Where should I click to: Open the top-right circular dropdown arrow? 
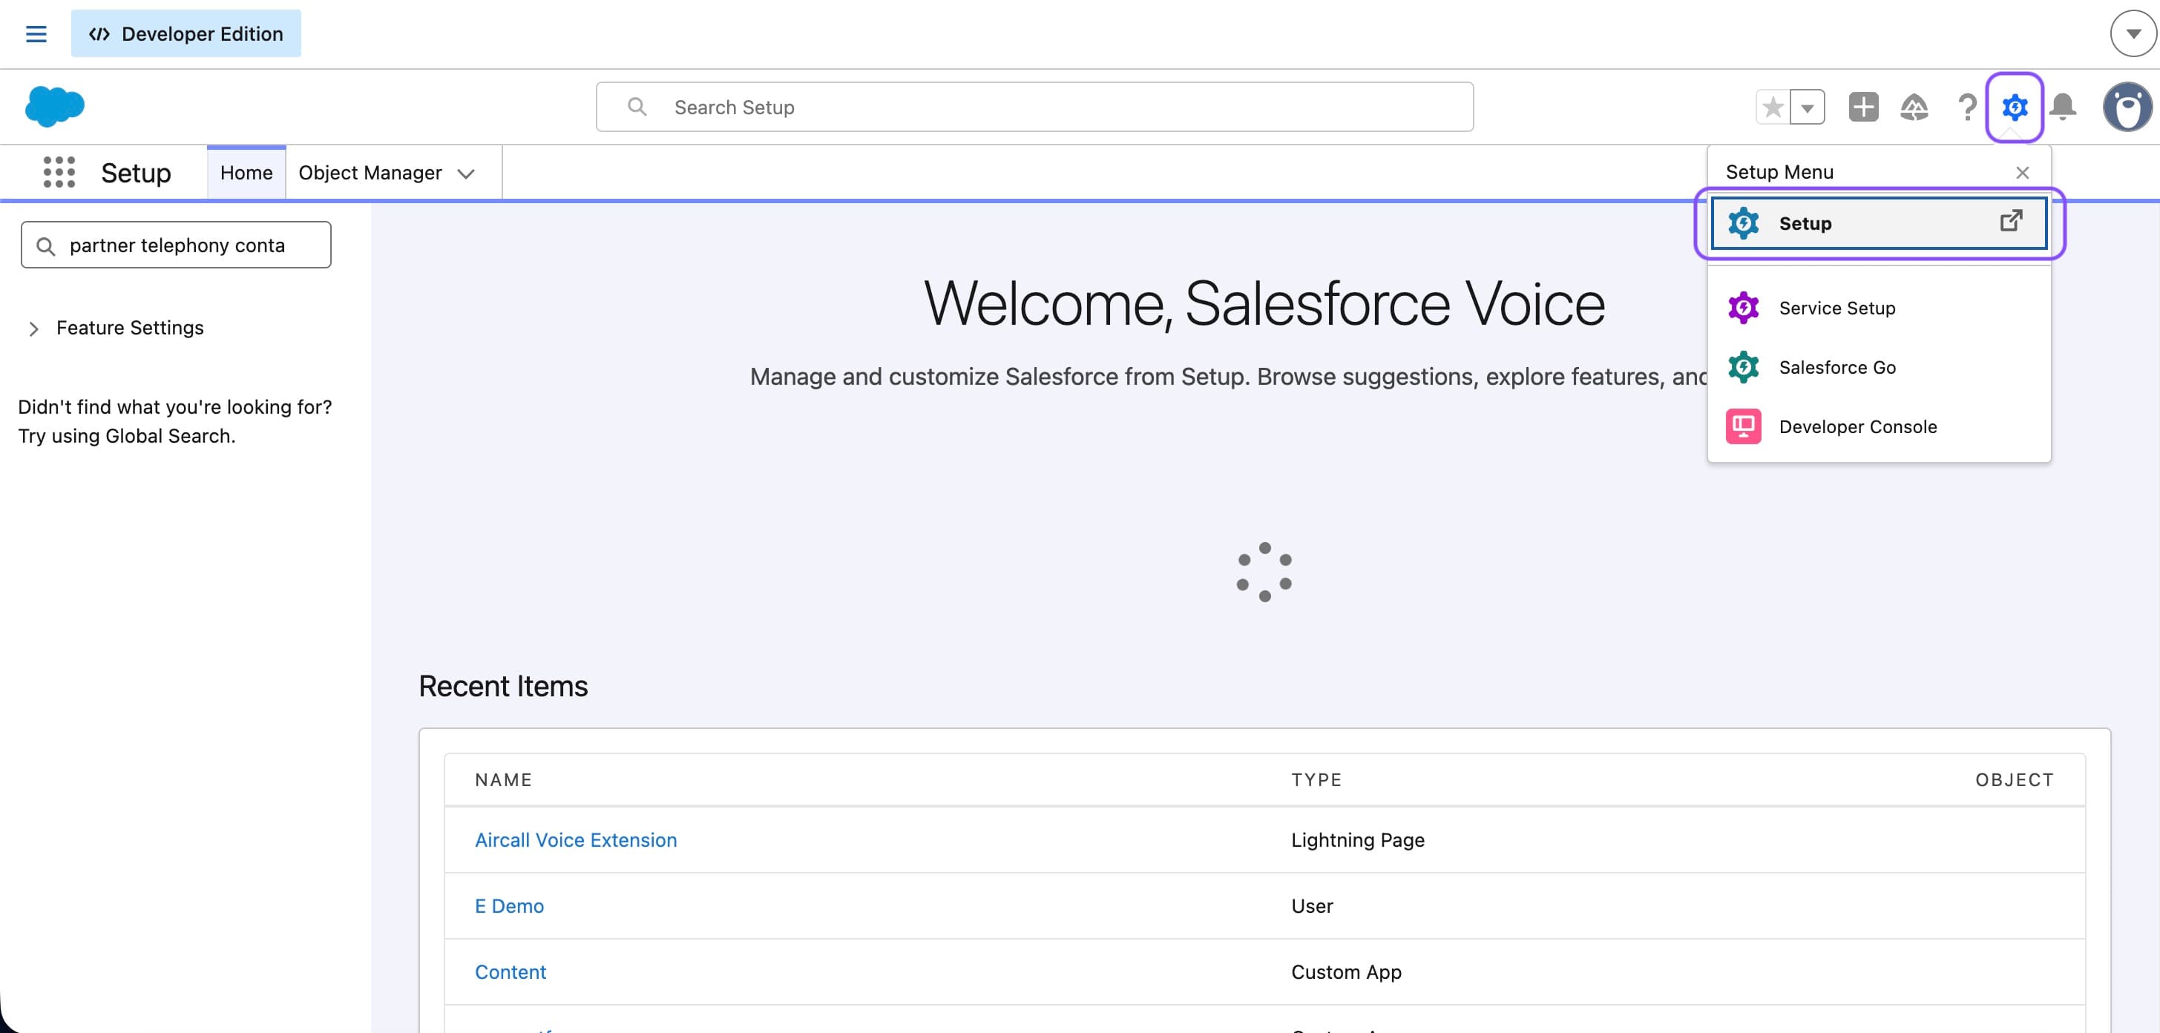(2133, 33)
